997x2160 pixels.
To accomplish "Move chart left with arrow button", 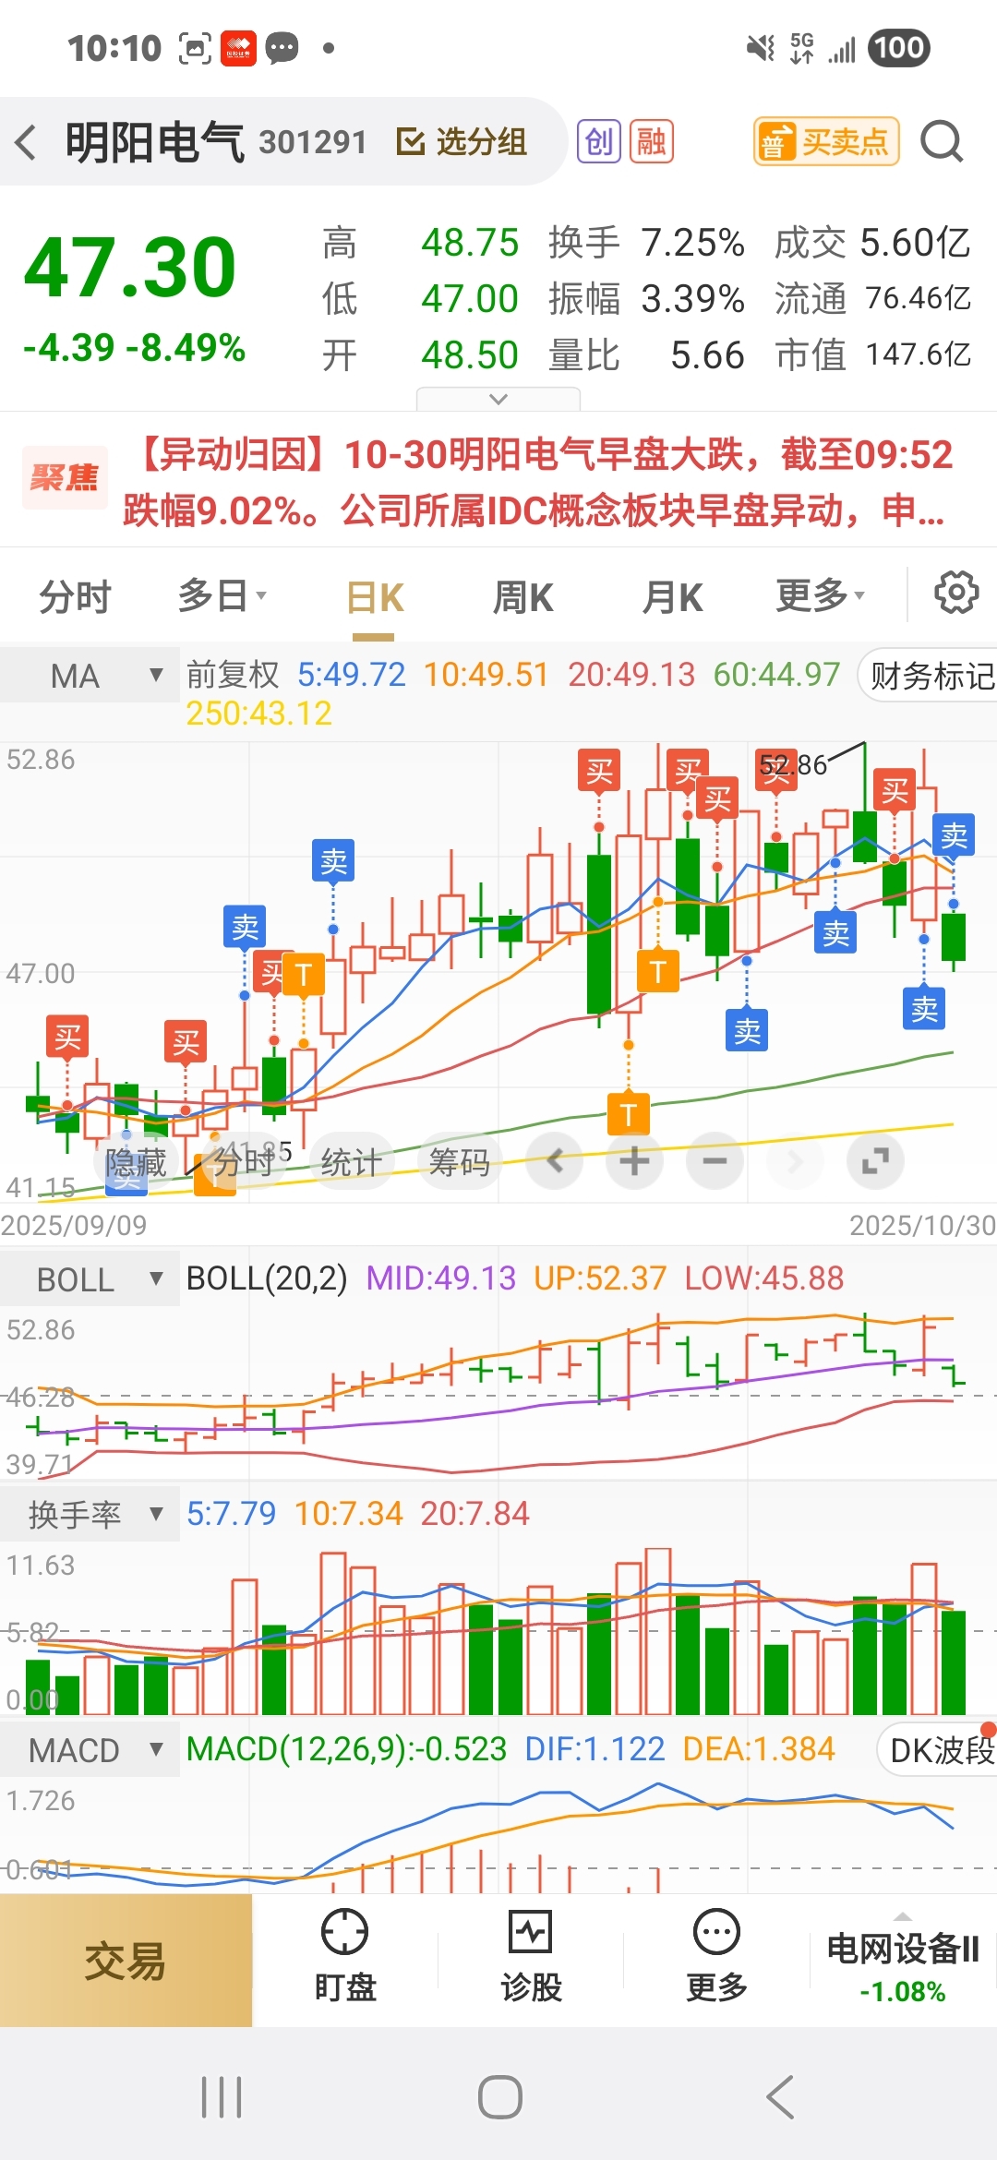I will point(555,1161).
